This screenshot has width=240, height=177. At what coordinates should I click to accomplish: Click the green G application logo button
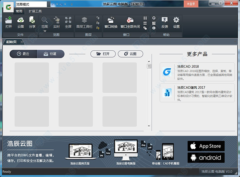8,7
